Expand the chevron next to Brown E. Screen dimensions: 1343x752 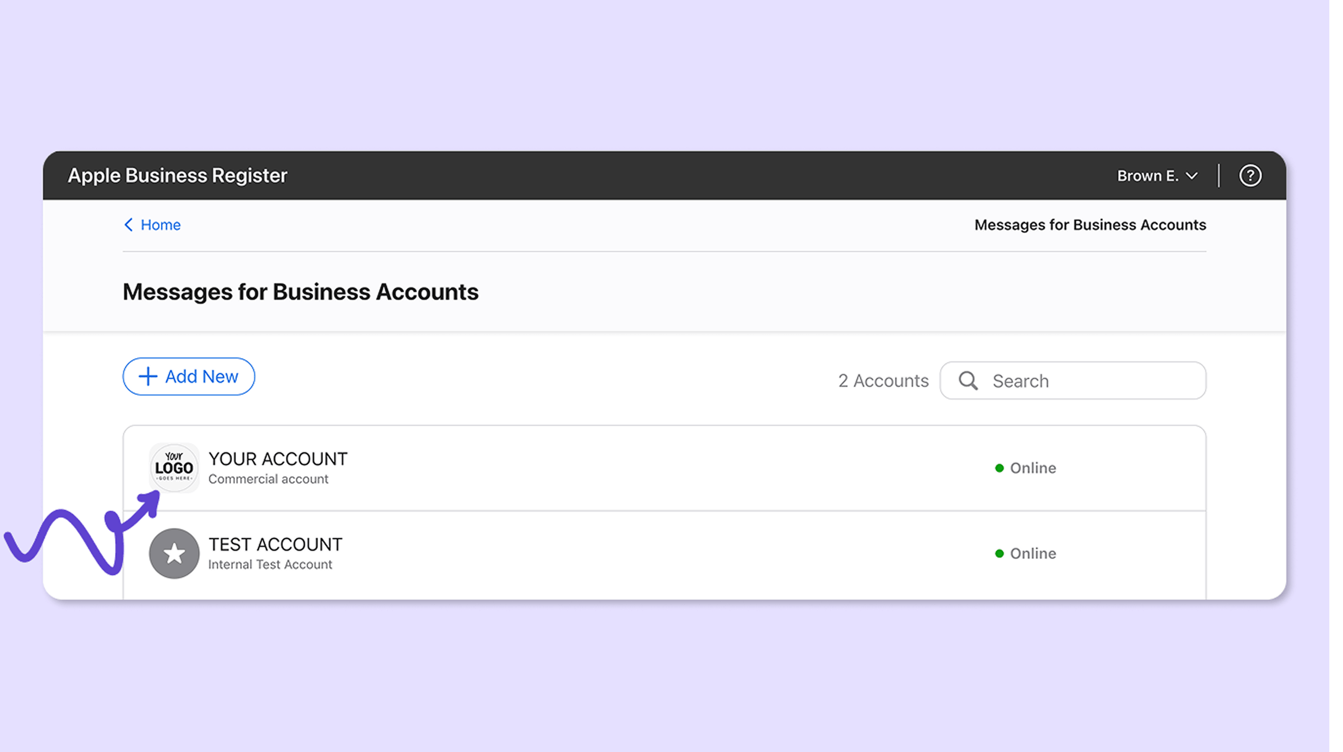[1192, 176]
